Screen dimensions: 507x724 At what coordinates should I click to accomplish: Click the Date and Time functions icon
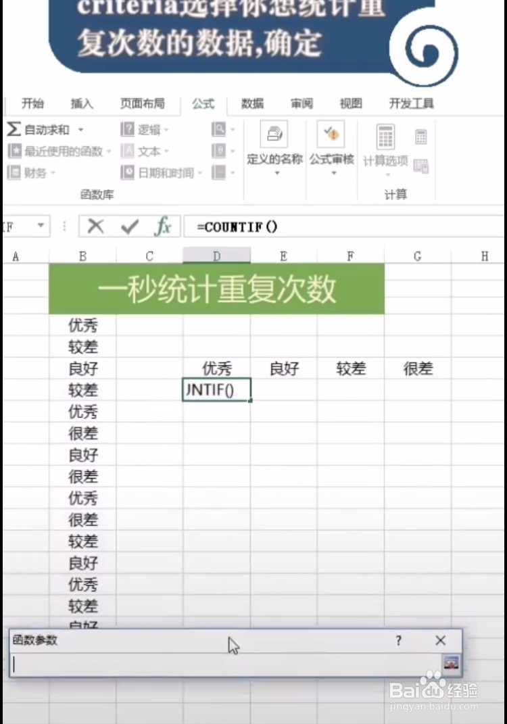[128, 172]
